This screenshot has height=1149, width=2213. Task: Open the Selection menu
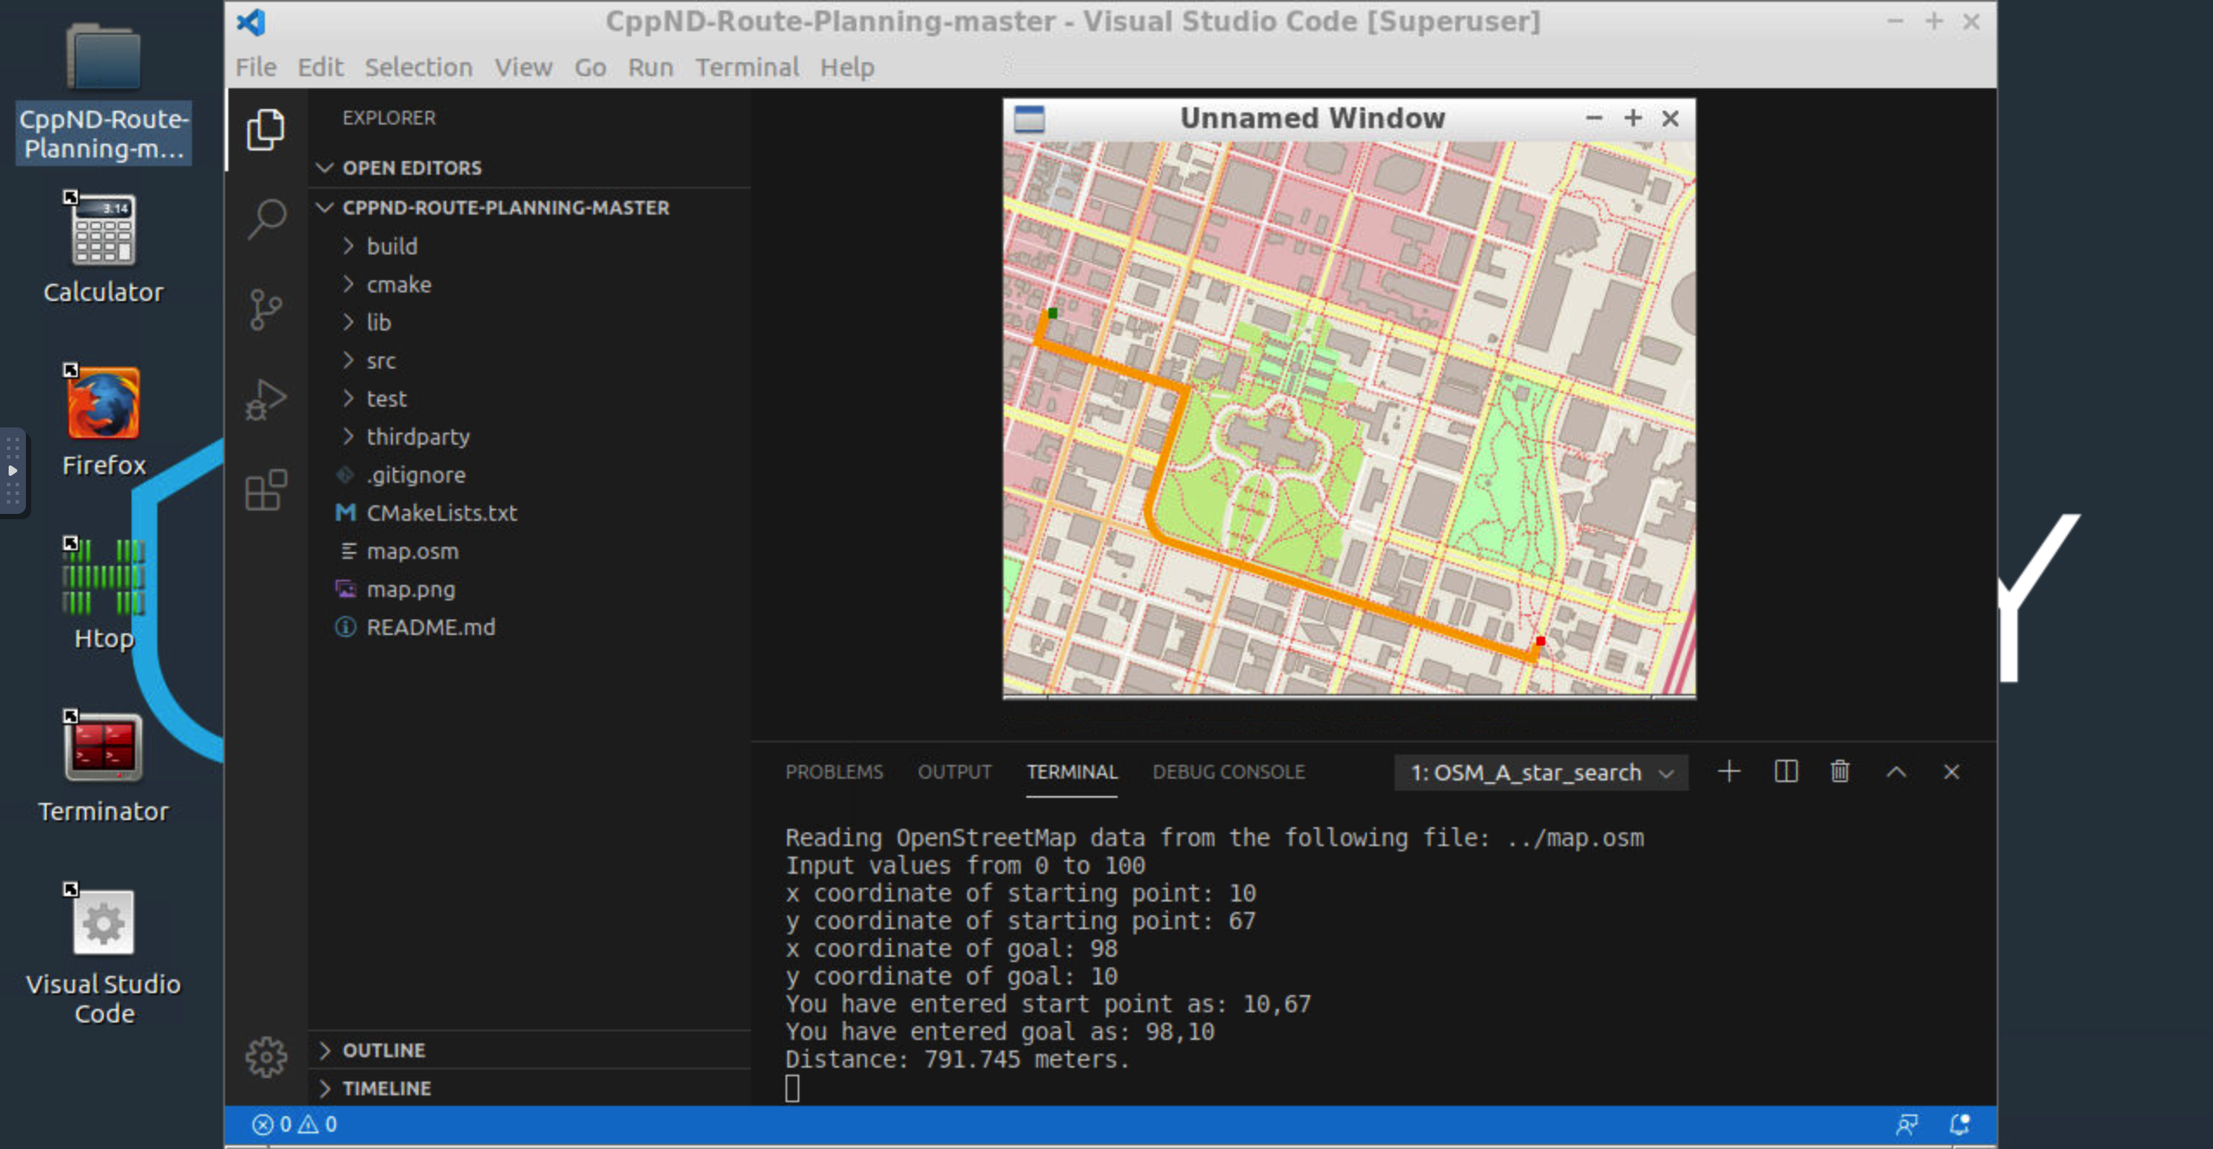[x=419, y=67]
